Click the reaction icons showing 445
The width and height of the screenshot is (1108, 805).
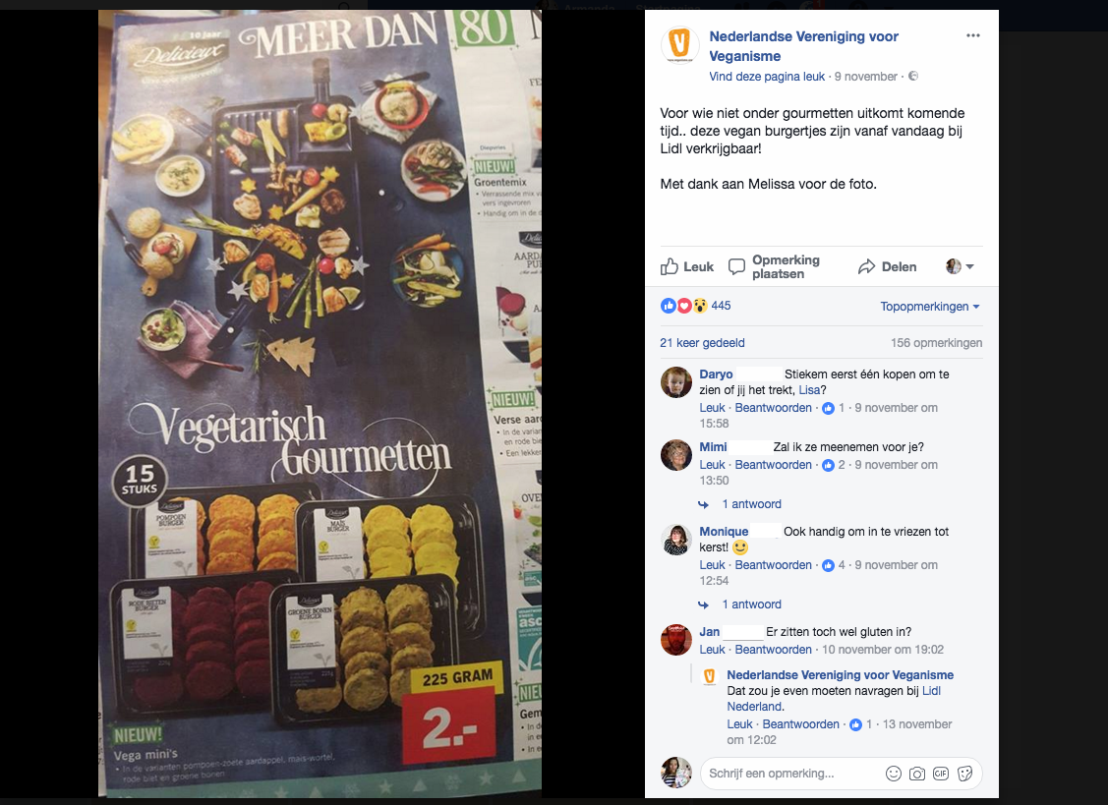695,306
